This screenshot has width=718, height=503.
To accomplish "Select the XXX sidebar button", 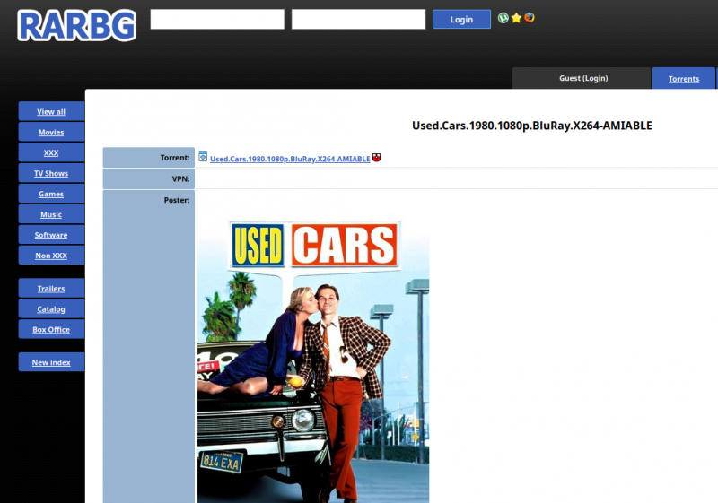I will point(51,152).
